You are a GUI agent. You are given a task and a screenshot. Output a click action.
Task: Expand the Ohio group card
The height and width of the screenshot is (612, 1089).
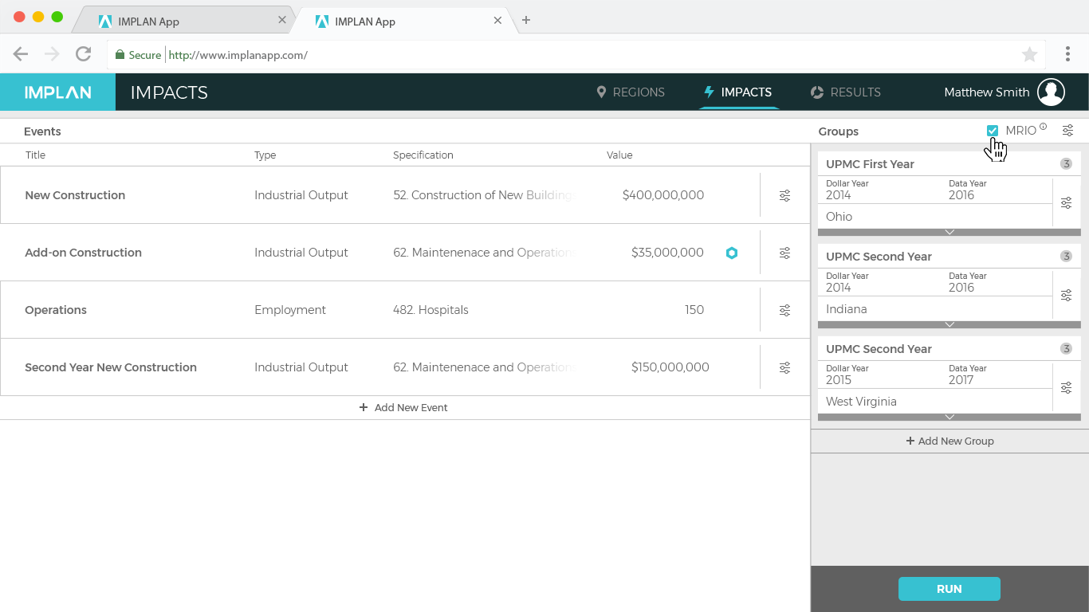pos(949,233)
